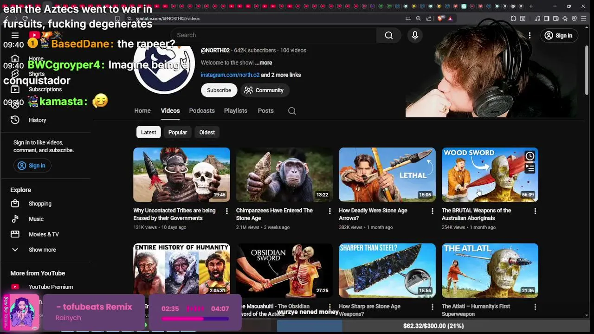
Task: Open Sharper Than Steel video thumbnail
Action: [x=387, y=270]
